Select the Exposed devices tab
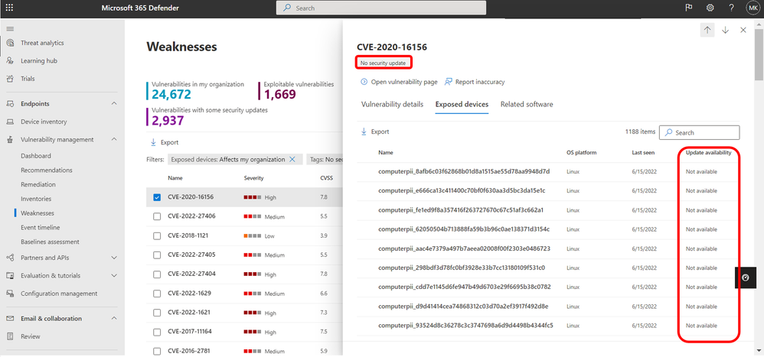Image resolution: width=764 pixels, height=357 pixels. 462,105
